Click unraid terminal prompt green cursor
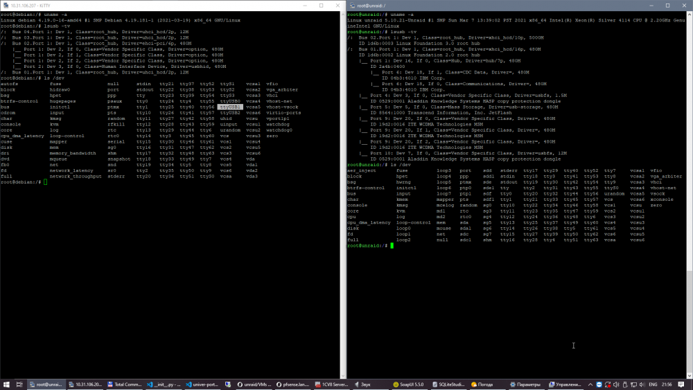The height and width of the screenshot is (390, 693). tap(392, 246)
